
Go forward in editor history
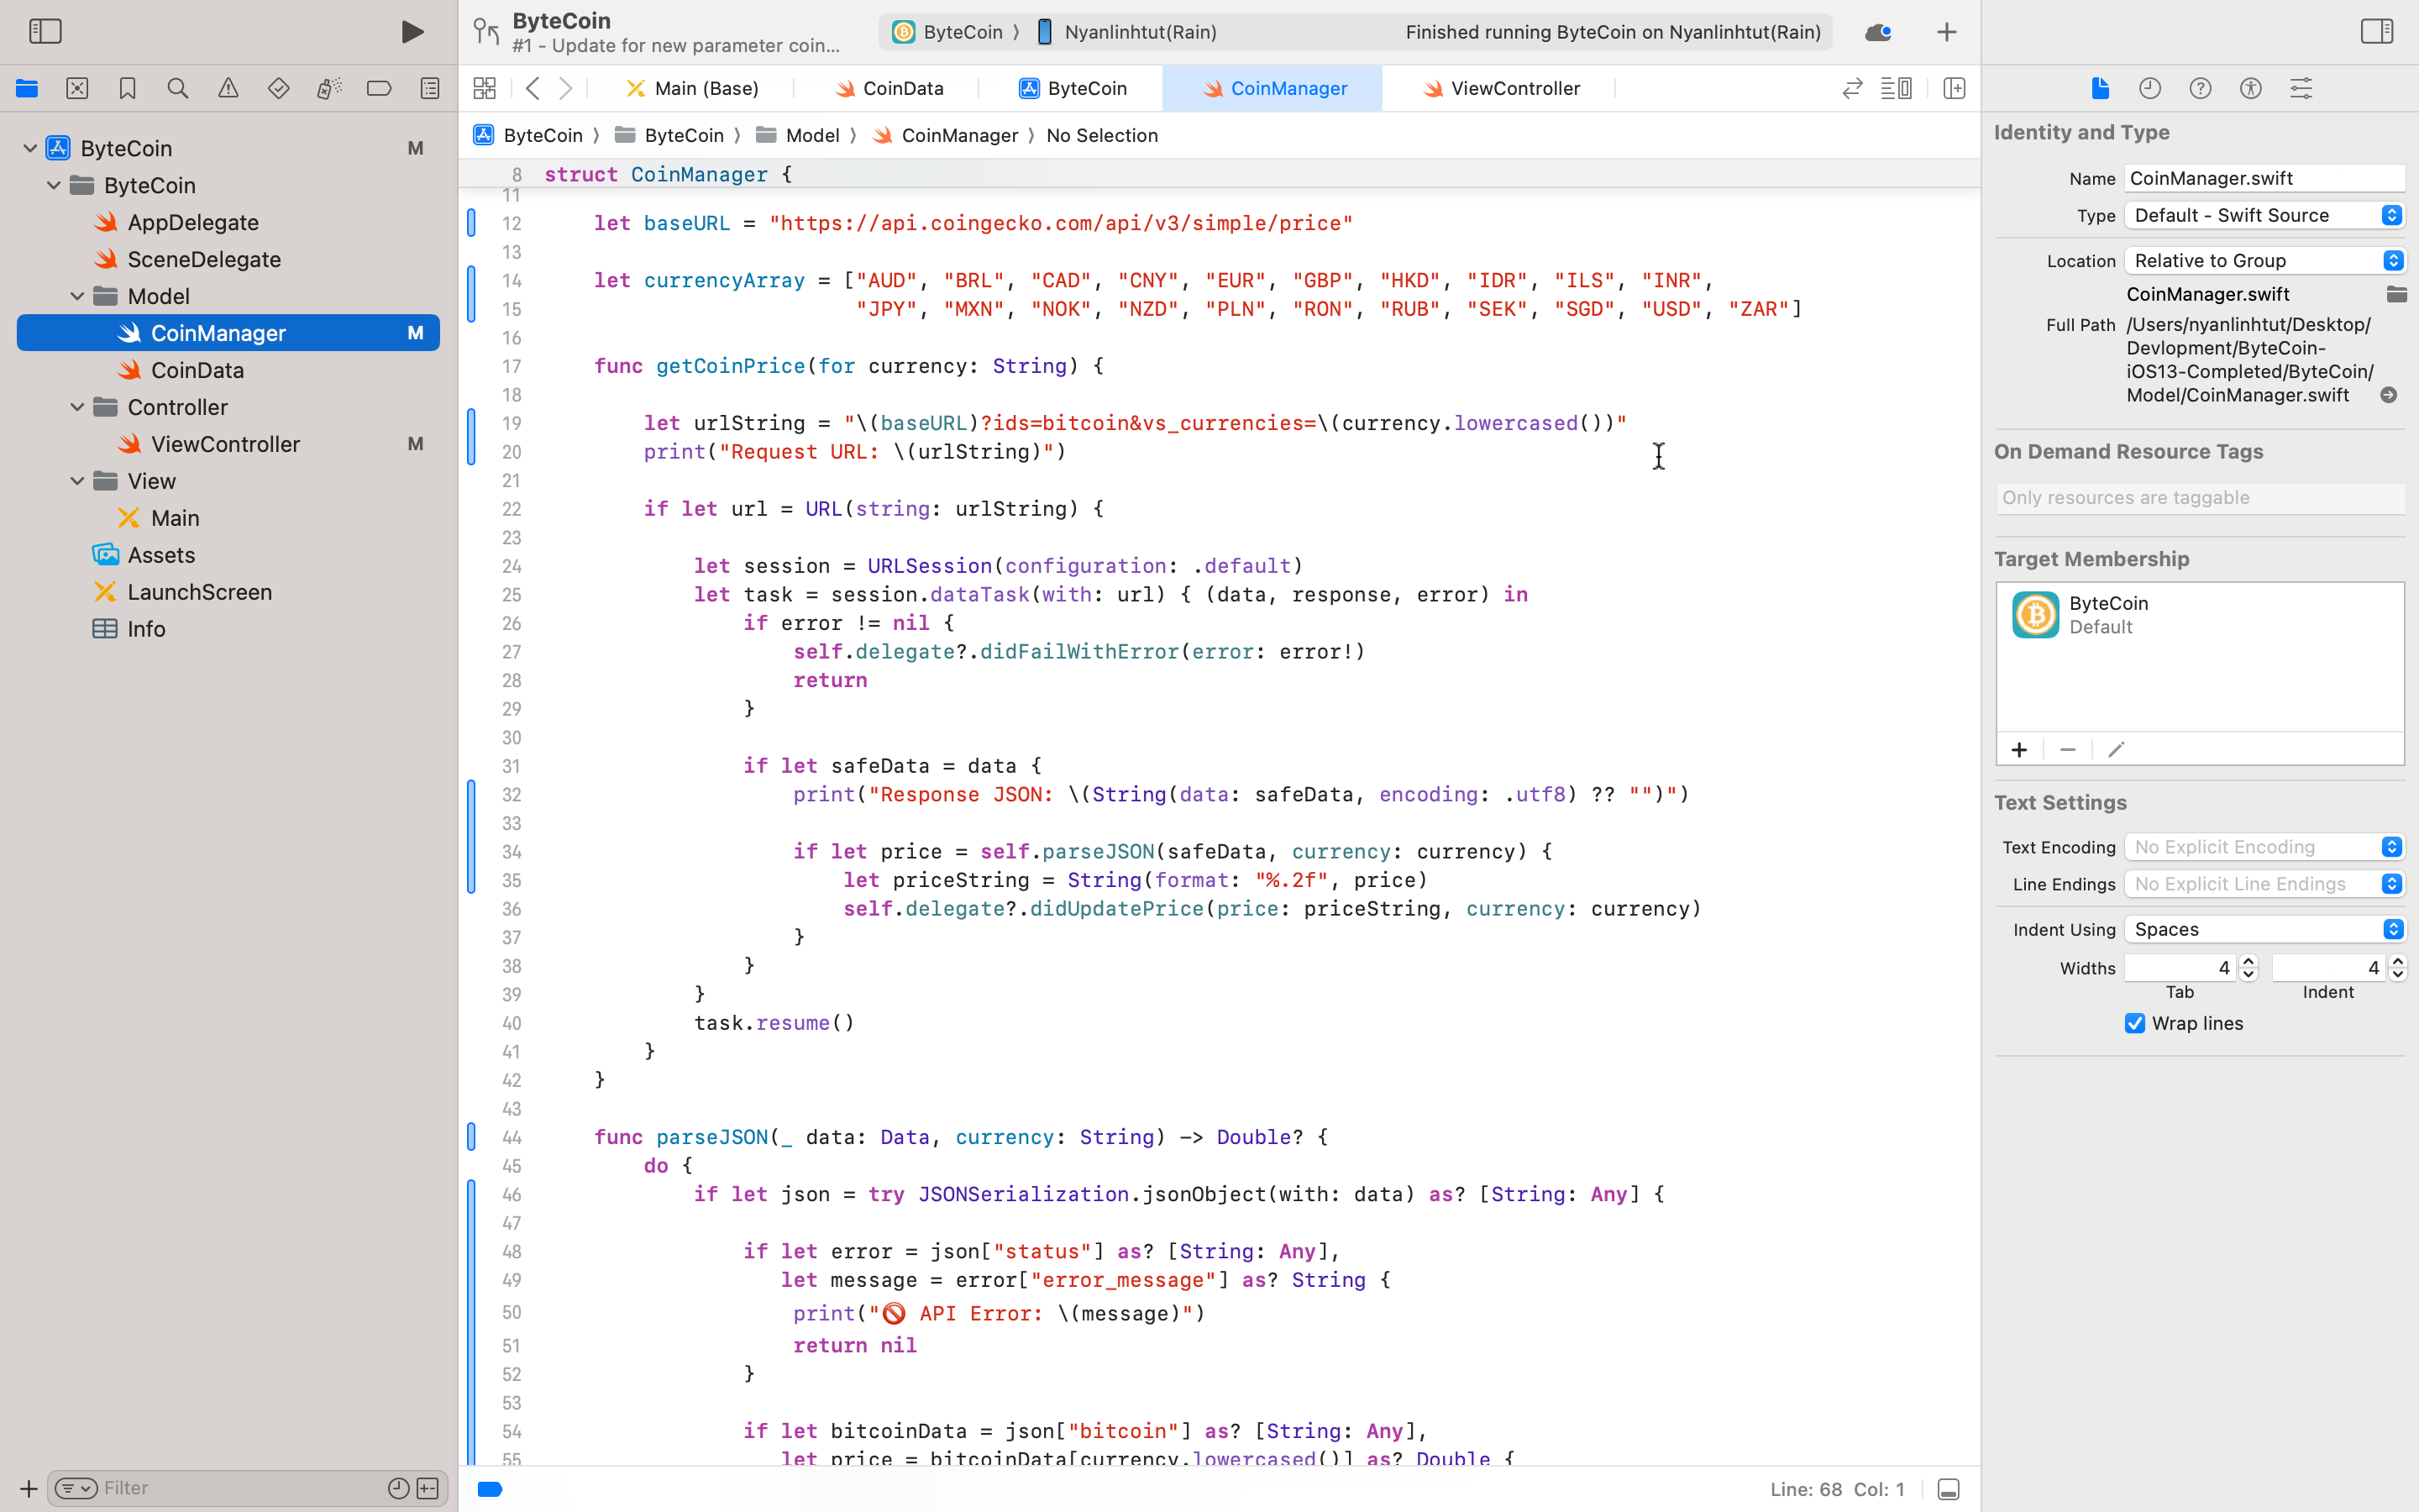coord(566,88)
